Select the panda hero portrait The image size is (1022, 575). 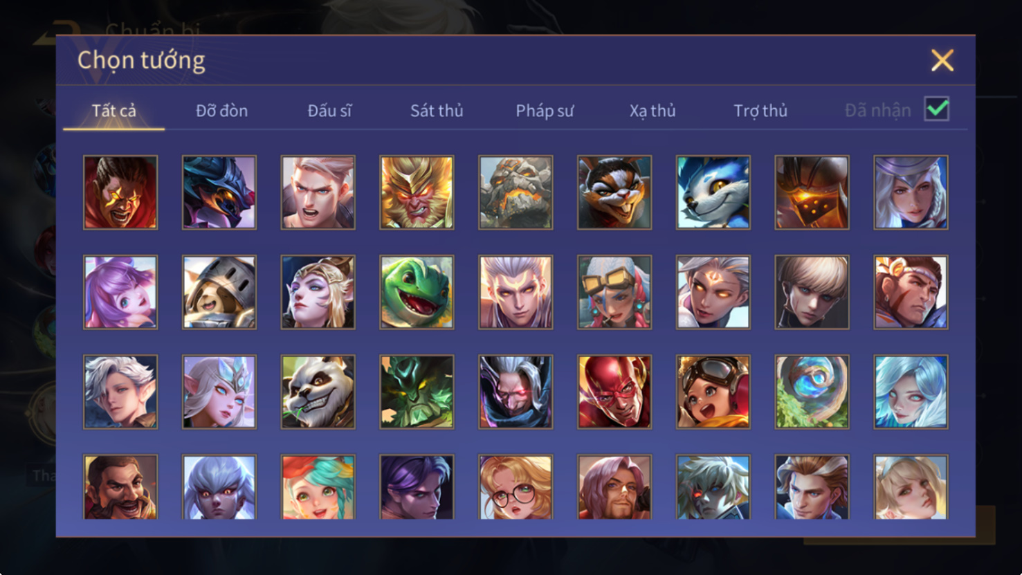[318, 392]
